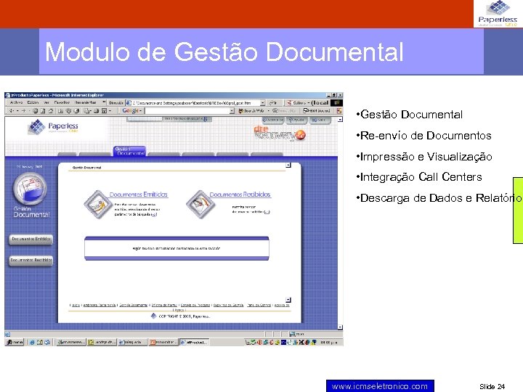Click the www.icmseletronico.com link
Viewport: 523px width, 392px height.
380,386
